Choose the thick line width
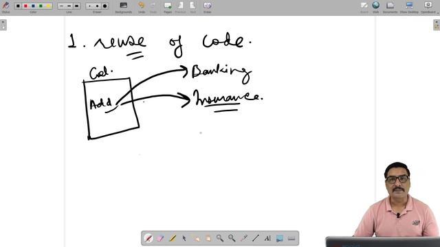The height and width of the screenshot is (247, 440). coord(76,6)
